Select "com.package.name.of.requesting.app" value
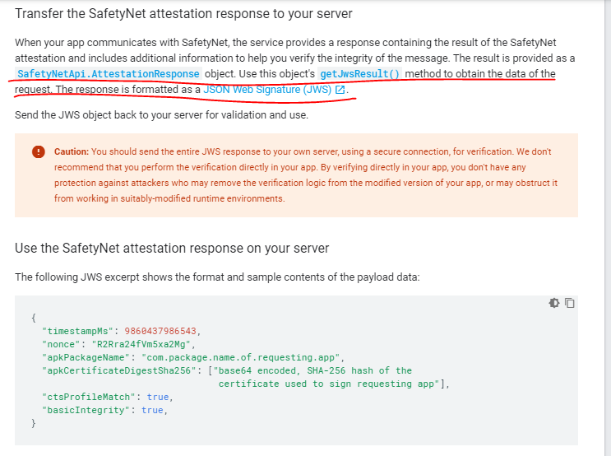The image size is (611, 456). point(240,358)
